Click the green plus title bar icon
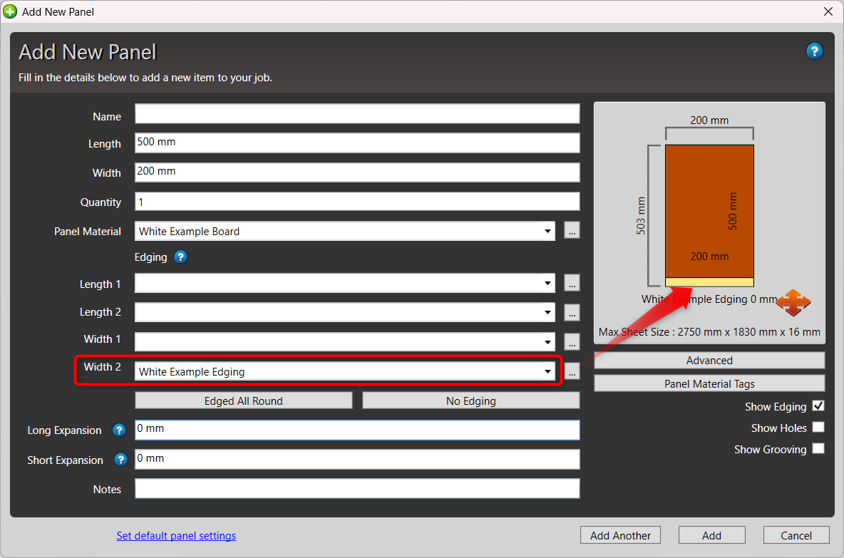Image resolution: width=844 pixels, height=558 pixels. point(10,11)
